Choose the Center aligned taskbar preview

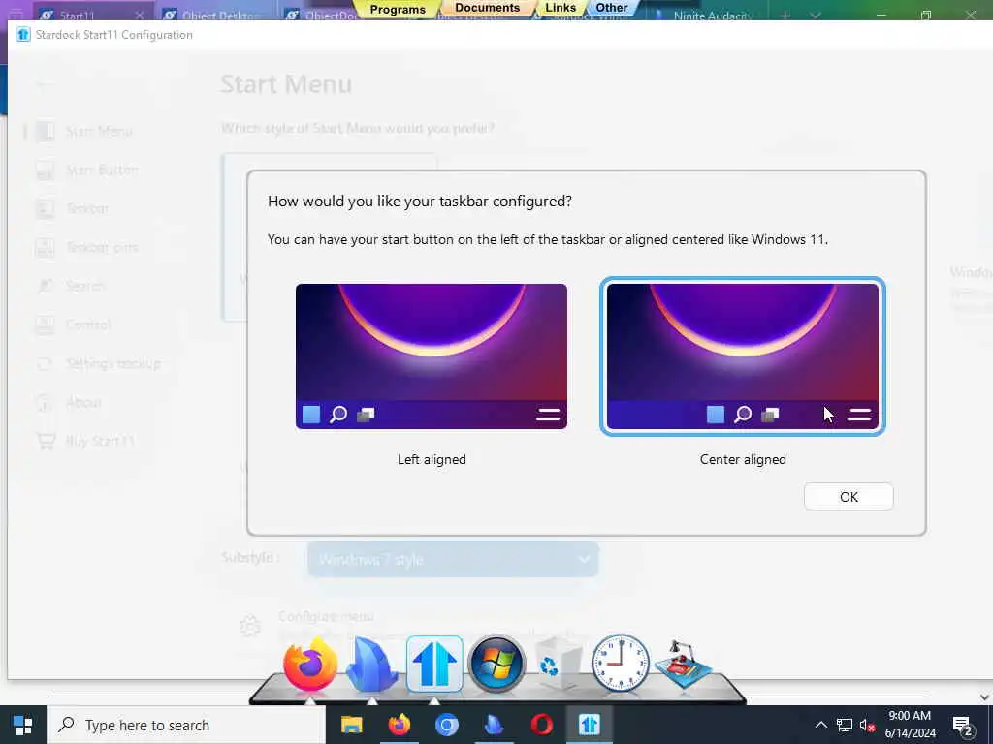[x=742, y=356]
